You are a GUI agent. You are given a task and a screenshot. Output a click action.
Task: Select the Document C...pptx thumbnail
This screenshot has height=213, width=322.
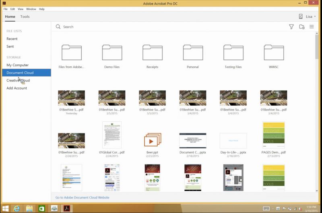click(193, 141)
